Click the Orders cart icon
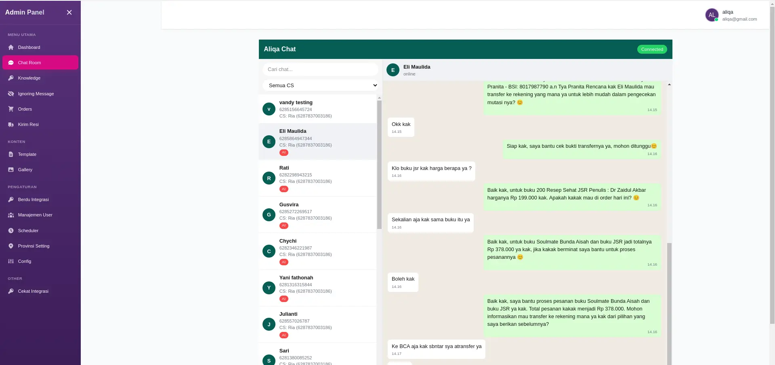Screen dimensions: 775x365 click(x=11, y=109)
